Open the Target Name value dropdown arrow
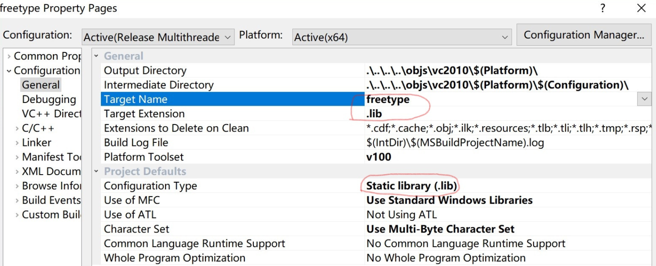The image size is (656, 266). point(644,99)
